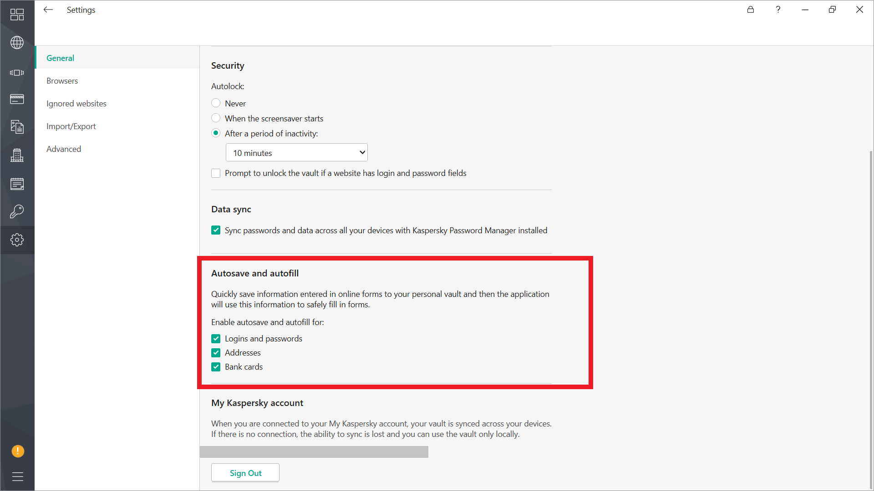Viewport: 874px width, 491px height.
Task: Open the Websites globe icon
Action: point(17,43)
